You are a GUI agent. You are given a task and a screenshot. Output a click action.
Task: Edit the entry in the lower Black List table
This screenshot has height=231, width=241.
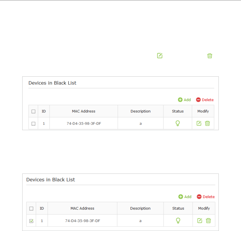200,221
